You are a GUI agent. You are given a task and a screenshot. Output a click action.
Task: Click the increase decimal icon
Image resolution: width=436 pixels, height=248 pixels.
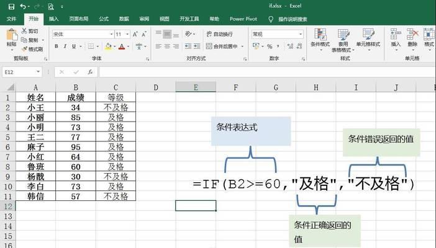290,46
